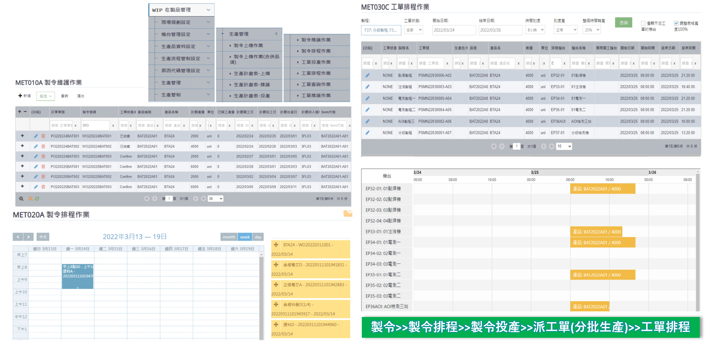Click the plus icon in MET010A grid header

pos(20,112)
